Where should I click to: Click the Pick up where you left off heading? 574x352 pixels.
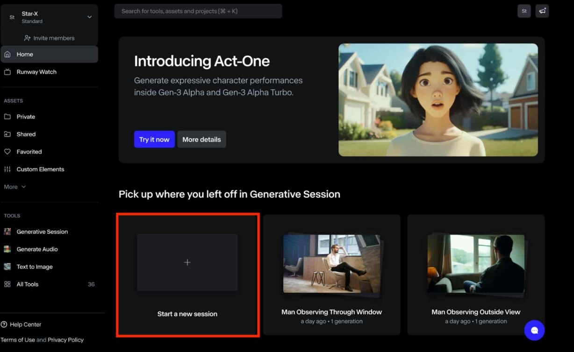click(230, 194)
